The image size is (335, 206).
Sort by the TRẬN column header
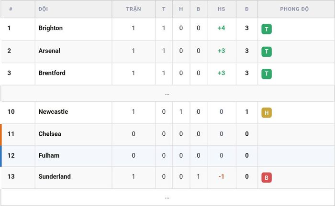[134, 9]
